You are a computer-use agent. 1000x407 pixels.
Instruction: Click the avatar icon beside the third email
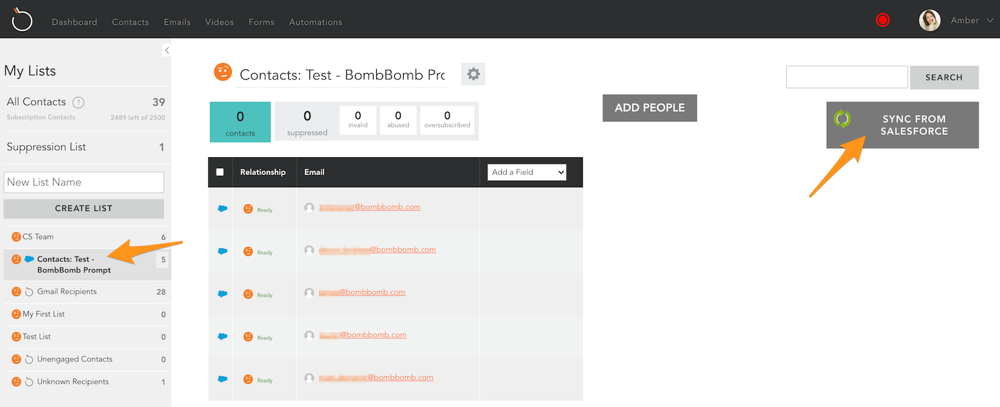309,292
